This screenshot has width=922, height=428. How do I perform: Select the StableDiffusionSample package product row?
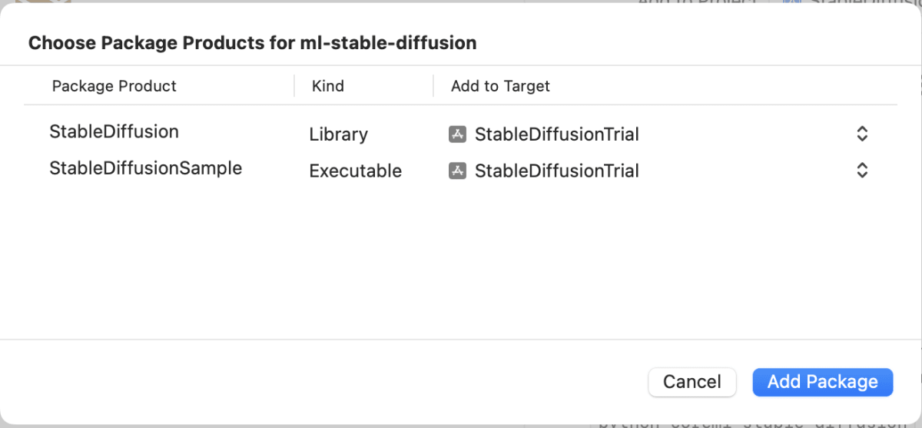pyautogui.click(x=461, y=170)
